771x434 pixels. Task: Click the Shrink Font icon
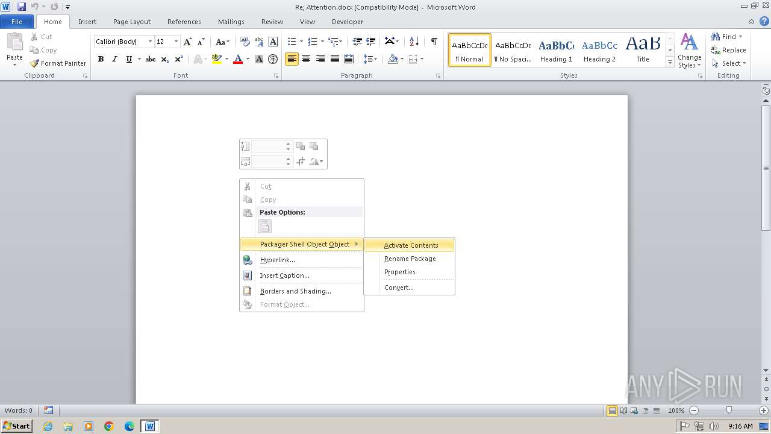point(201,42)
